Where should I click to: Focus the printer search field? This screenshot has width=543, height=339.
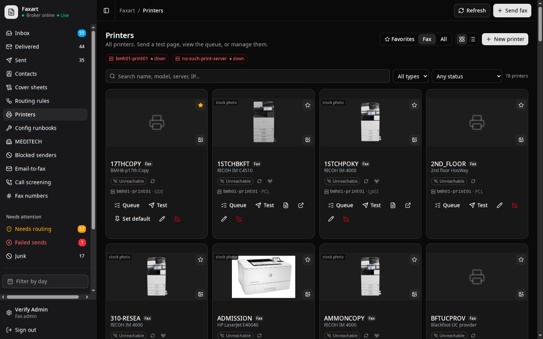pos(248,76)
